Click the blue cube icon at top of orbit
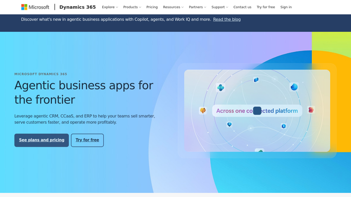Image resolution: width=351 pixels, height=197 pixels. pyautogui.click(x=256, y=80)
